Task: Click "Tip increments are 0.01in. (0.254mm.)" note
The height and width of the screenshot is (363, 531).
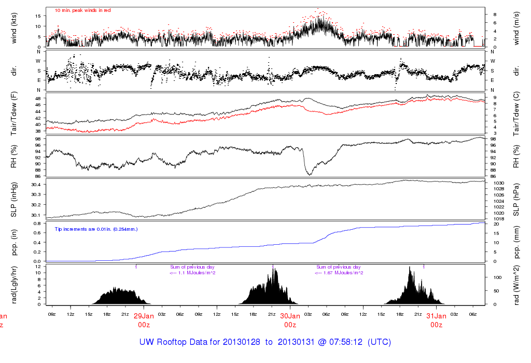Action: [x=96, y=229]
